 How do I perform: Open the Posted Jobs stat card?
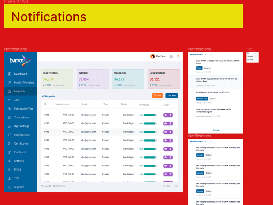[128, 79]
